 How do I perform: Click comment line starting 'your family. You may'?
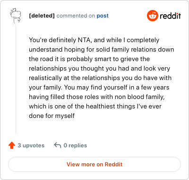pos(99,88)
